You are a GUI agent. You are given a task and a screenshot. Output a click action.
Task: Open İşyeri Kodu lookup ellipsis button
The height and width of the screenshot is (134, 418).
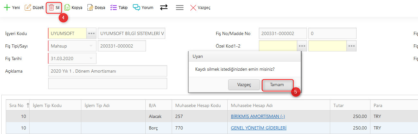click(92, 33)
